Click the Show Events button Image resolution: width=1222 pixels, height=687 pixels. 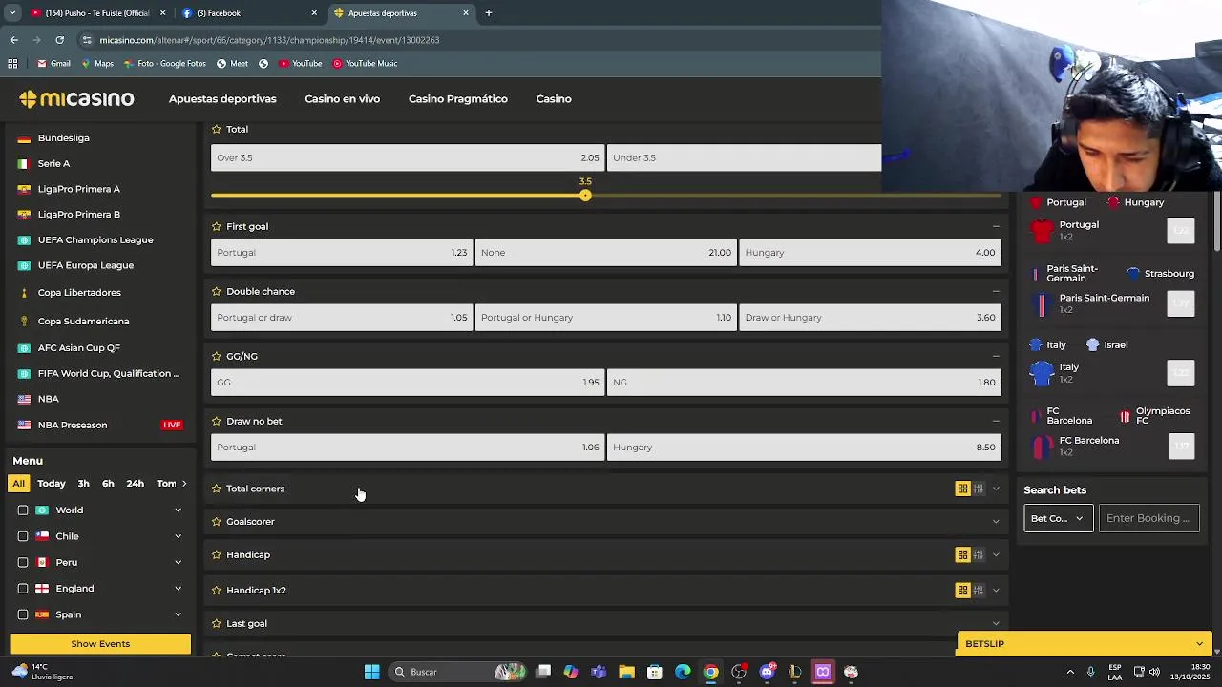point(100,644)
